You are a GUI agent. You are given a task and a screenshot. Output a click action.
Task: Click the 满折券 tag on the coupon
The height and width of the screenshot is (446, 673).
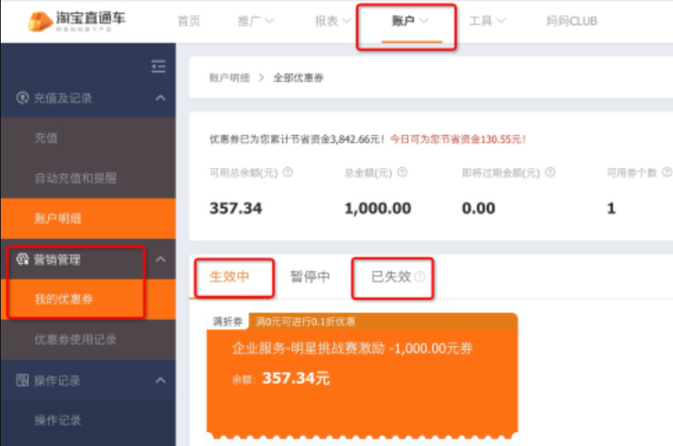(x=228, y=321)
